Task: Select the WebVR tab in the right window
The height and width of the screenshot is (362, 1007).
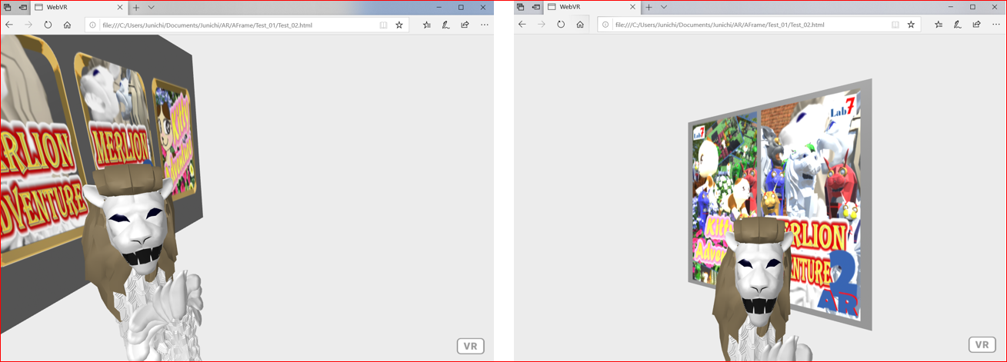Action: click(590, 7)
